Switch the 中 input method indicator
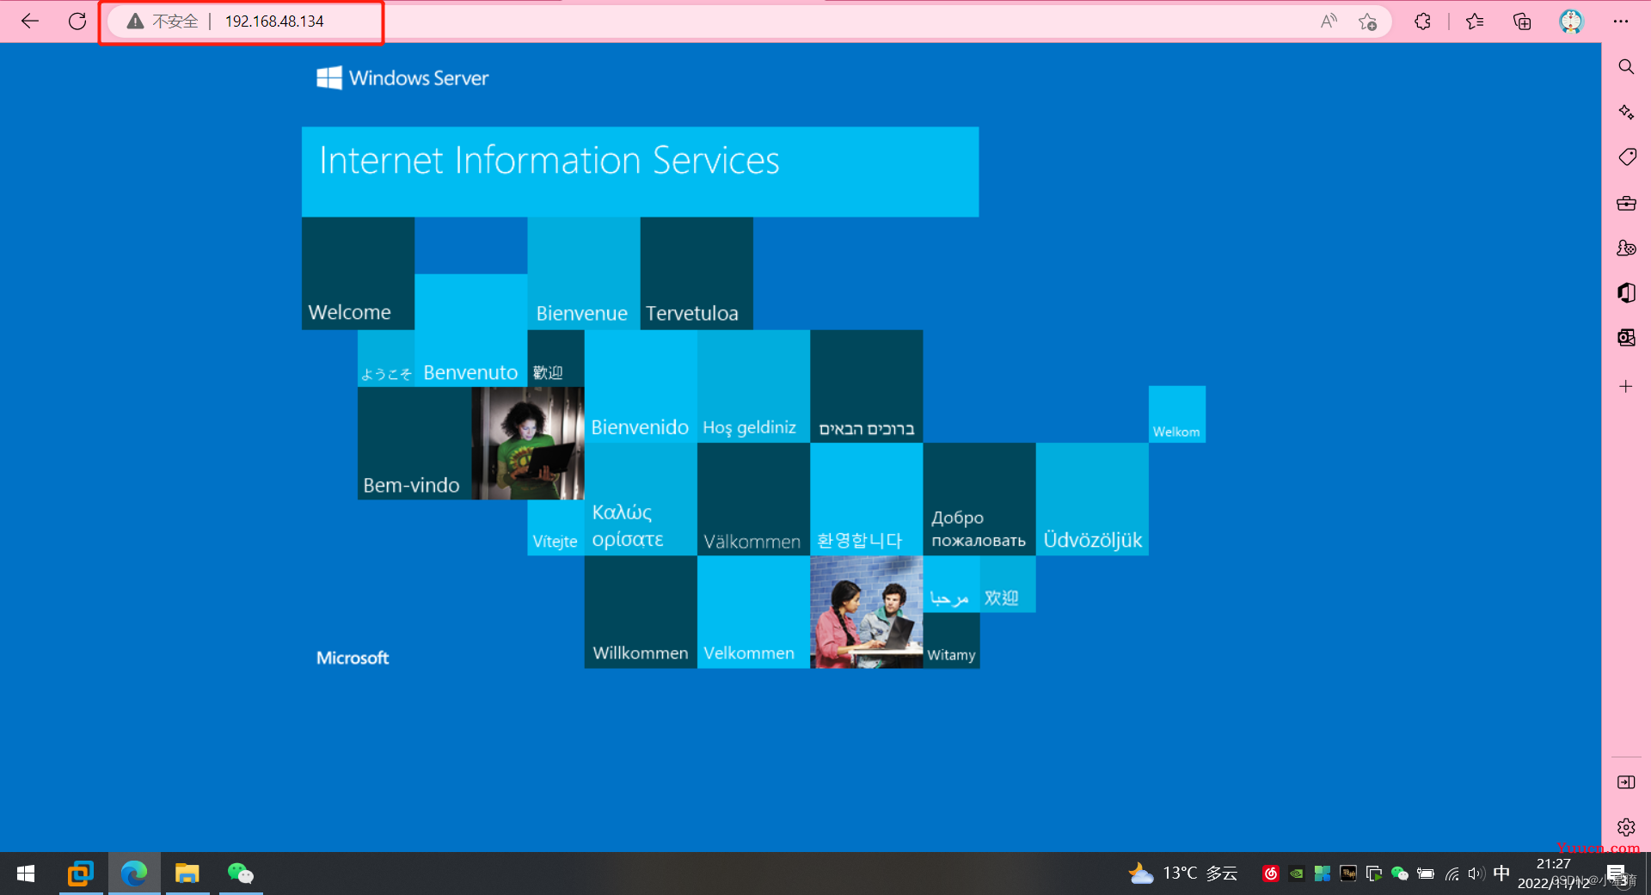This screenshot has height=895, width=1651. (1501, 874)
